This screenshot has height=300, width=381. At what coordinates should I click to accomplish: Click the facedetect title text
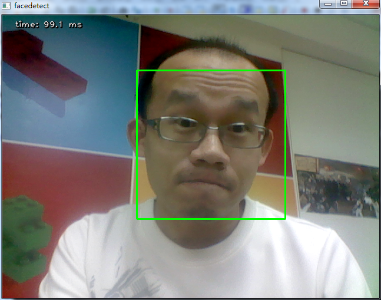(x=32, y=5)
